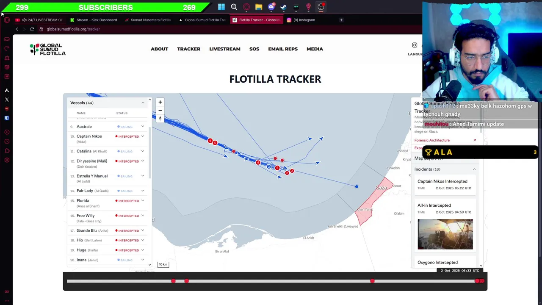Open the SOS nav link
Viewport: 542px width, 305px height.
tap(254, 49)
